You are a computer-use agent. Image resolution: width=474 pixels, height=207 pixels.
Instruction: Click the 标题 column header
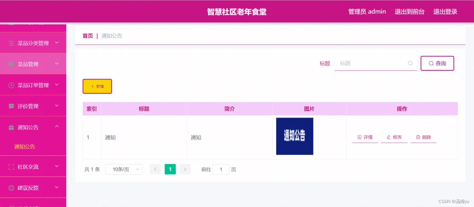pos(144,109)
